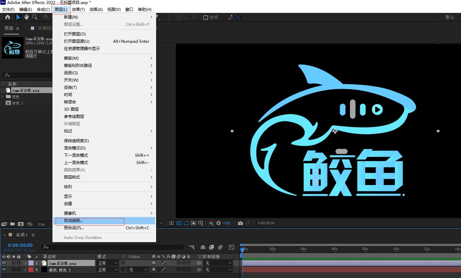Expand layer 2 黑色 纯色 1 properties

coord(25,270)
